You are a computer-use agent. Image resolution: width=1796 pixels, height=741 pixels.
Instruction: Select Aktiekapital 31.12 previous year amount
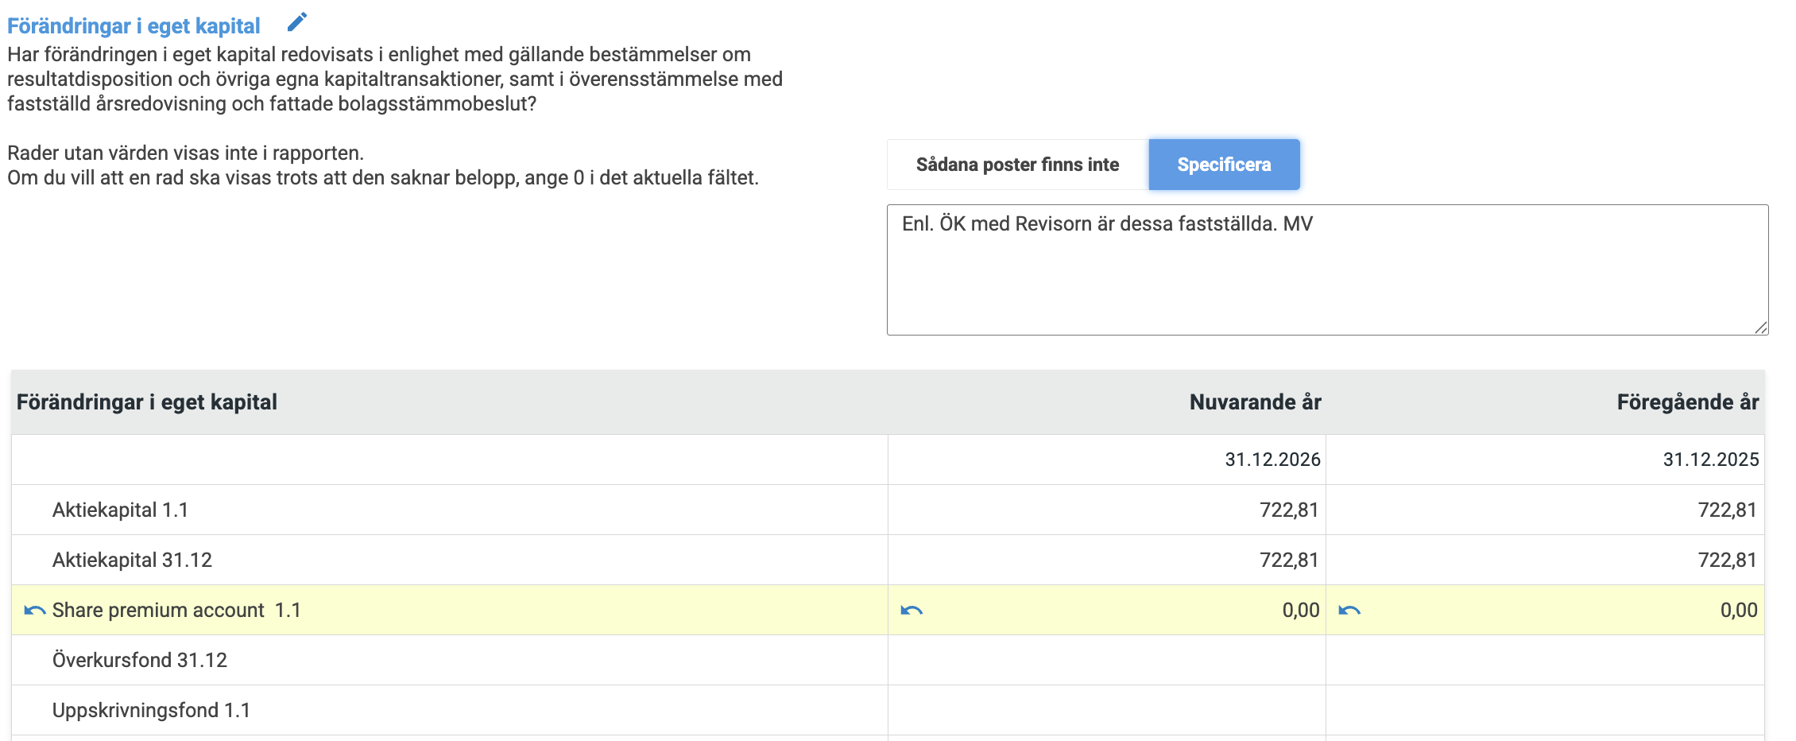[x=1726, y=560]
